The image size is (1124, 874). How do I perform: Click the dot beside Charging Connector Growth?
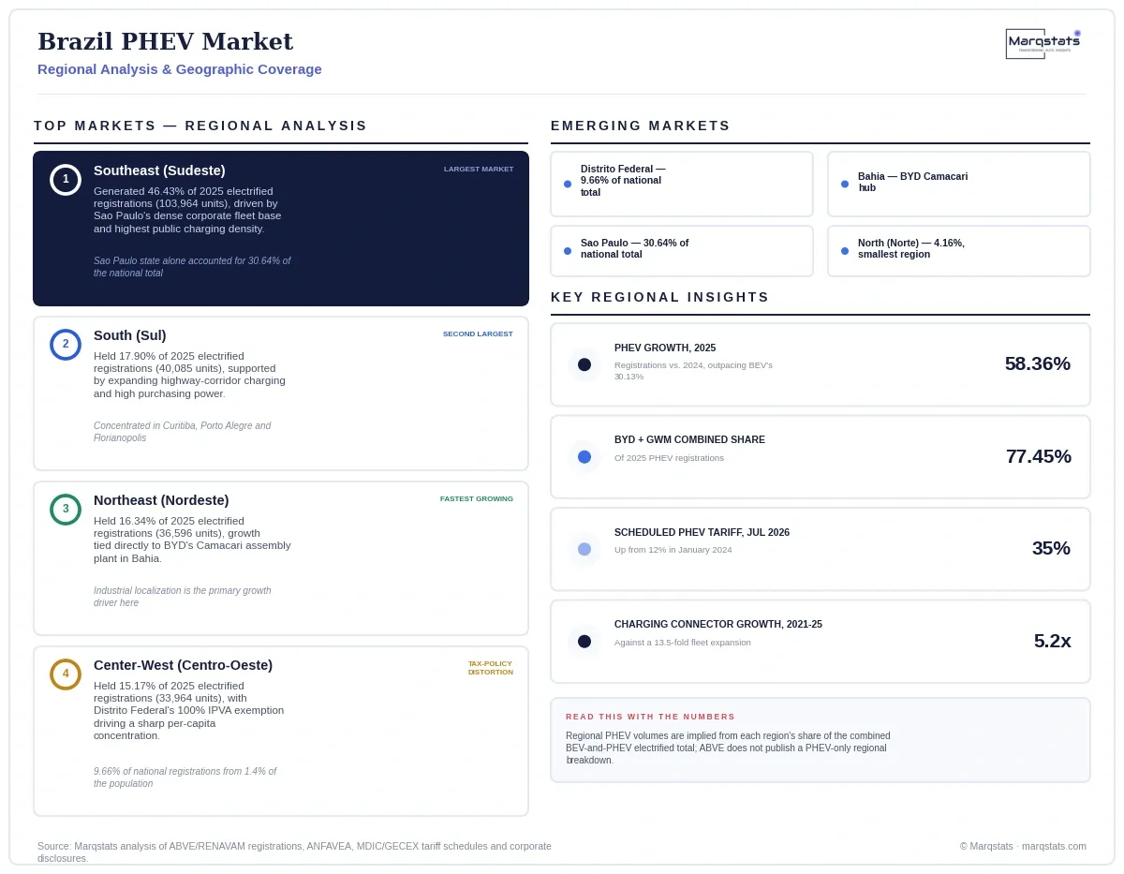584,642
